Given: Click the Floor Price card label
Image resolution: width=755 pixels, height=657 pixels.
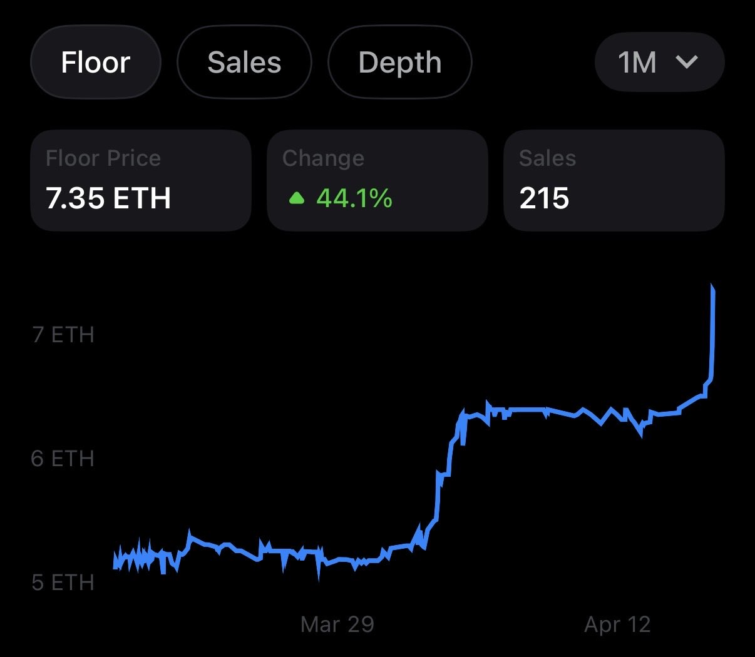Looking at the screenshot, I should coord(103,158).
